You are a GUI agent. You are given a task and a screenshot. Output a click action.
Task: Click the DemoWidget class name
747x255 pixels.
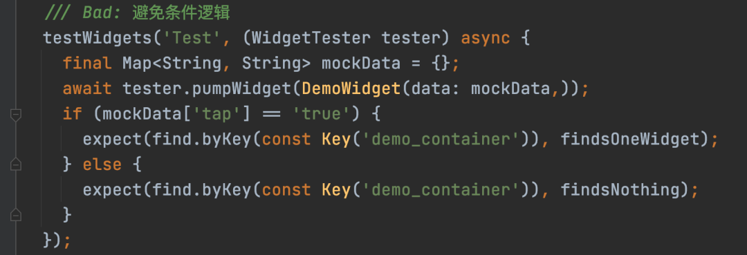(351, 88)
